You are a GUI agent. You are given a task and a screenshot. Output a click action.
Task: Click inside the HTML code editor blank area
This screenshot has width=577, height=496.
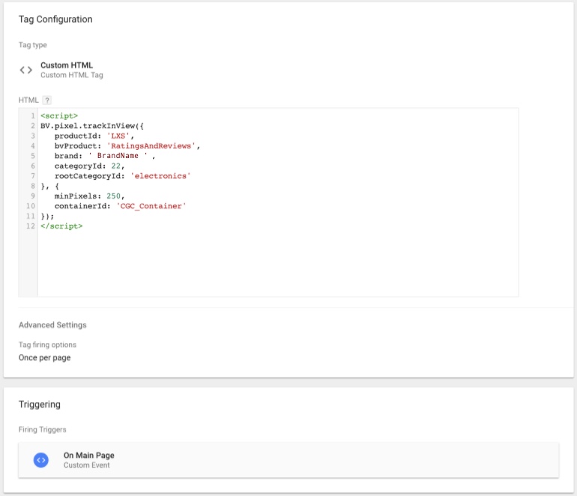point(278,263)
